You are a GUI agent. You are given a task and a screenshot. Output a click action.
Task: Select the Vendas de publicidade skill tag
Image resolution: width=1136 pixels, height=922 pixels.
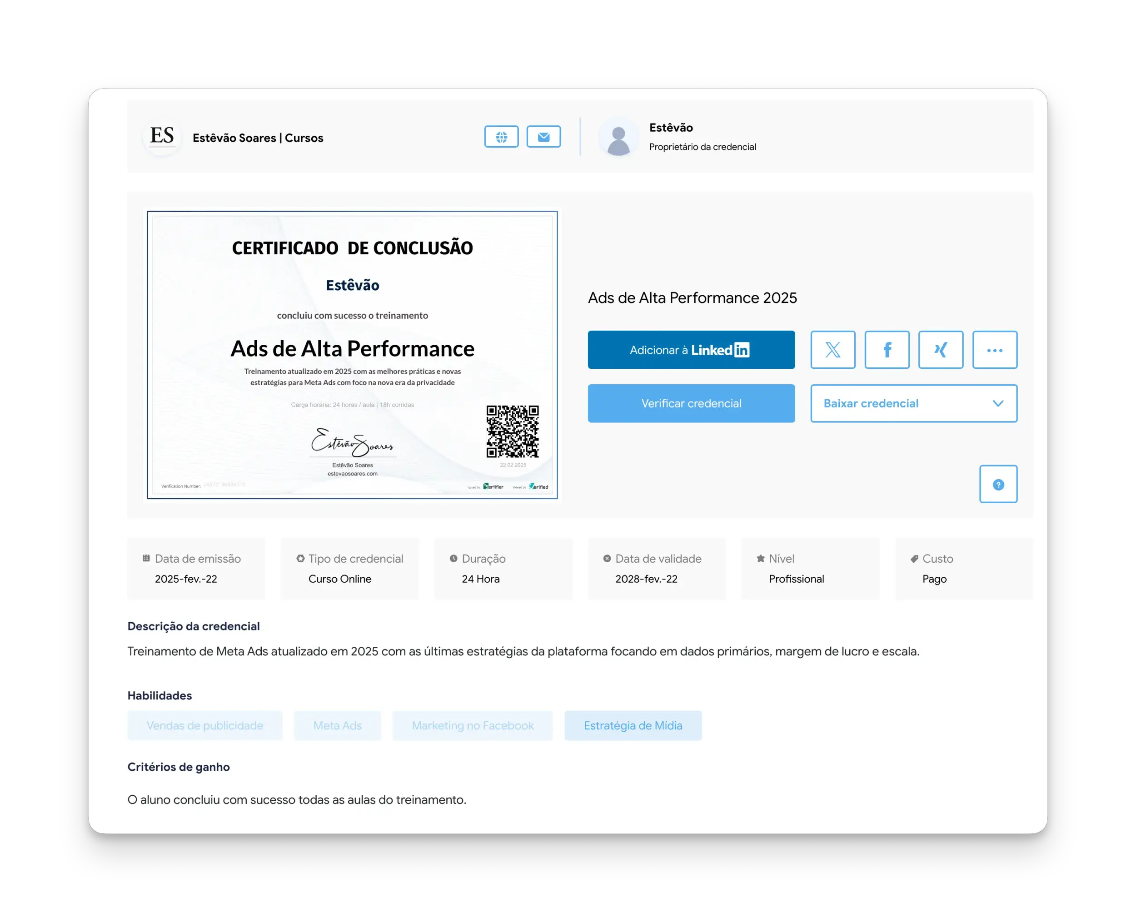(x=204, y=725)
